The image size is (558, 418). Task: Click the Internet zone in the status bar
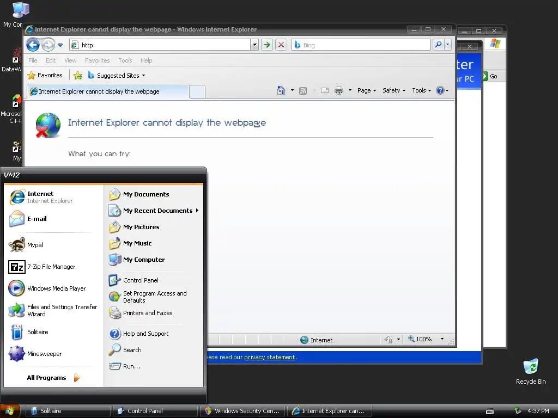coord(316,340)
